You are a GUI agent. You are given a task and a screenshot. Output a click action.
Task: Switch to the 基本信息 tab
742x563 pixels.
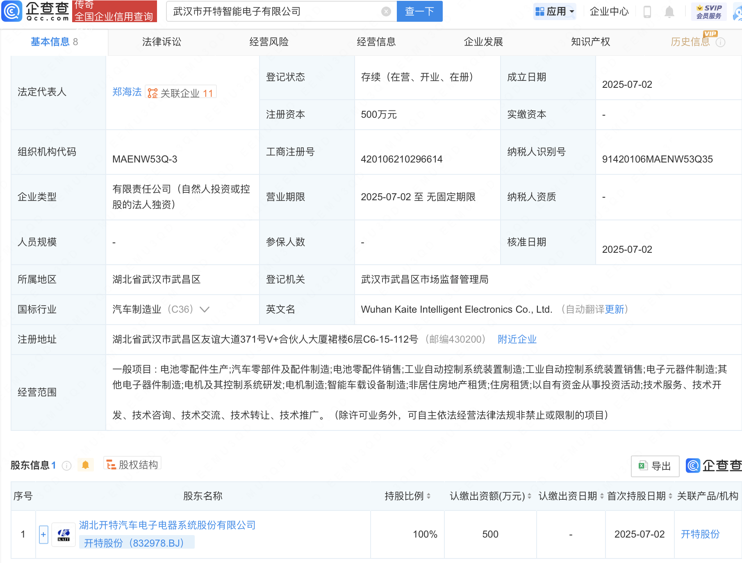(54, 42)
